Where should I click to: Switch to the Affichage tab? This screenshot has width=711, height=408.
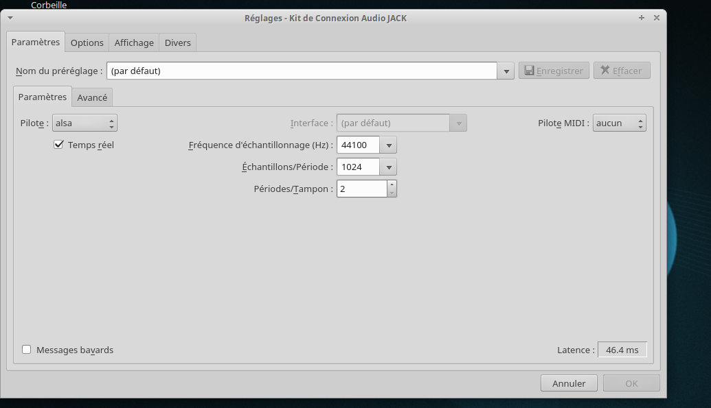pos(134,43)
